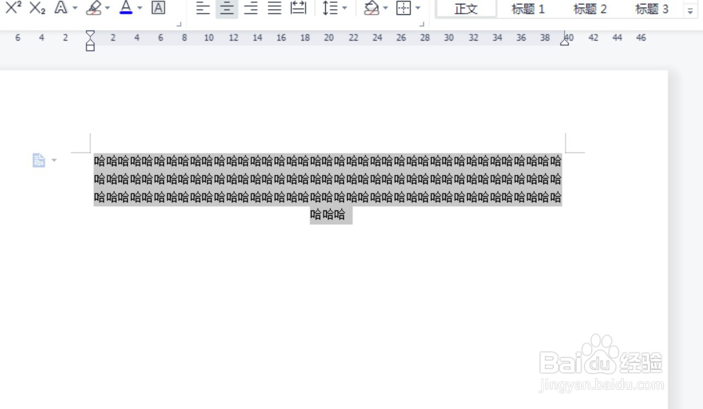Apply subscript formatting

pos(37,8)
